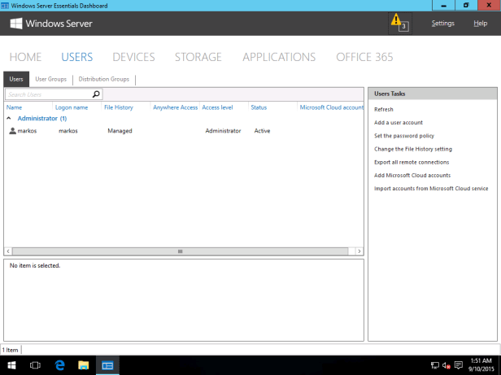This screenshot has height=375, width=501.
Task: Launch Microsoft Edge from taskbar
Action: point(59,365)
